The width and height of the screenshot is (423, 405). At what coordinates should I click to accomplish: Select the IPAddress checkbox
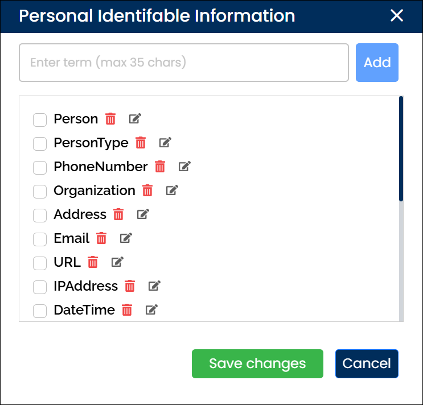tap(40, 287)
